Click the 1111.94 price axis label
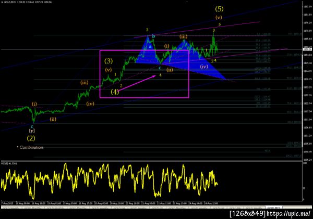This screenshot has height=219, width=313. tap(308, 119)
